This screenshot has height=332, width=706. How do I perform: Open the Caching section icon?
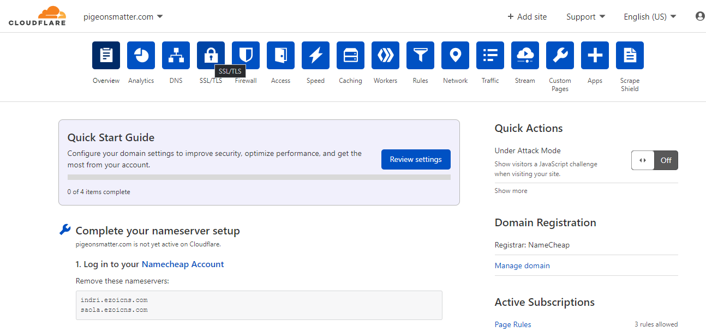point(350,56)
